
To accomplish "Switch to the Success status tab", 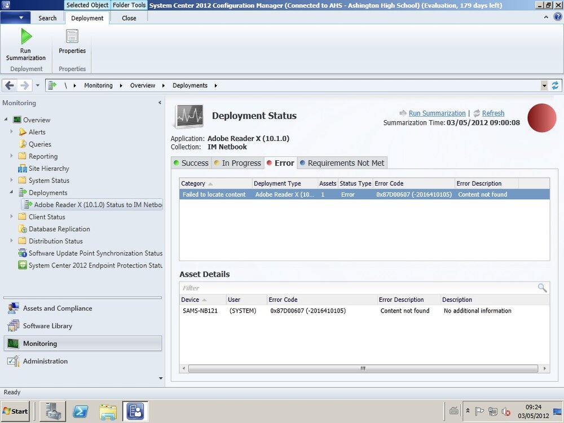I will (x=191, y=163).
